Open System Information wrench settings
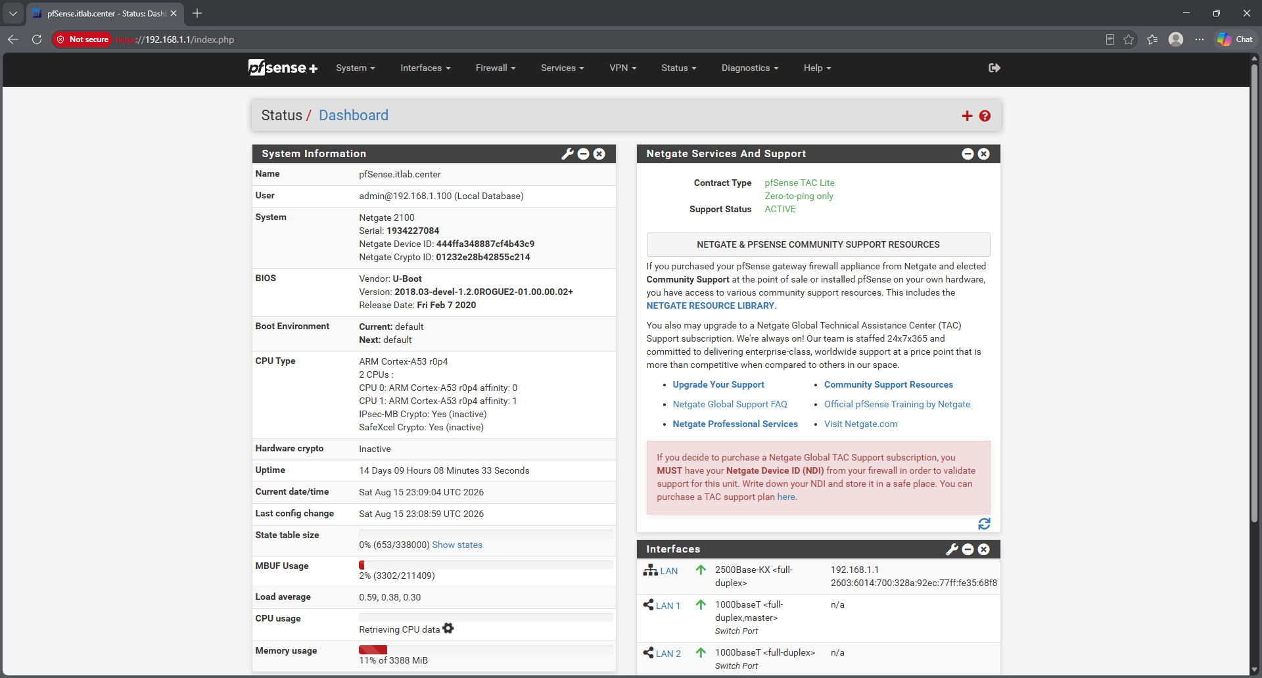Viewport: 1262px width, 678px height. (x=568, y=154)
